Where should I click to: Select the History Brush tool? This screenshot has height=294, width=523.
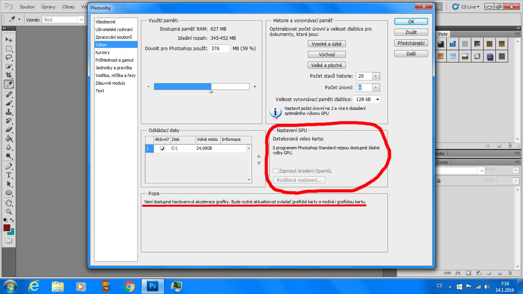pyautogui.click(x=8, y=121)
